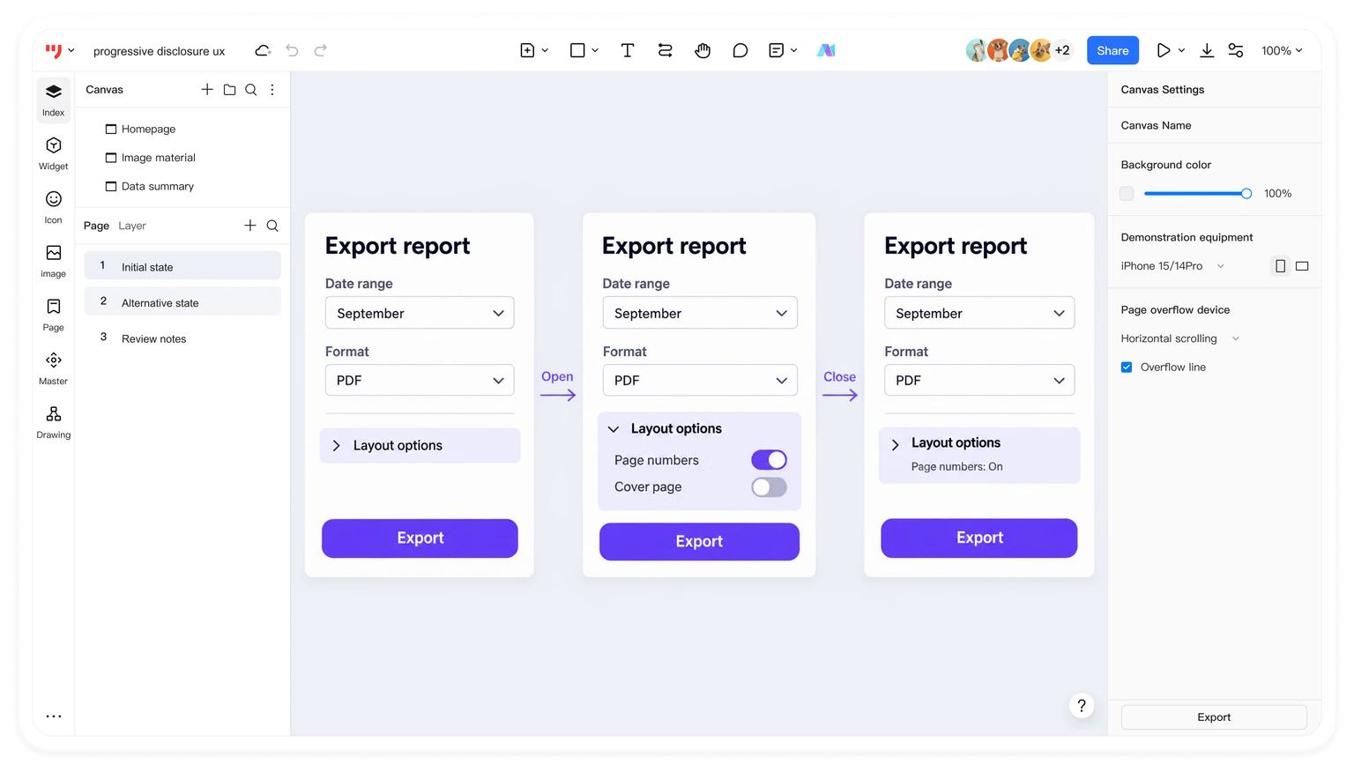Expand Layout options in the first card

(x=420, y=446)
